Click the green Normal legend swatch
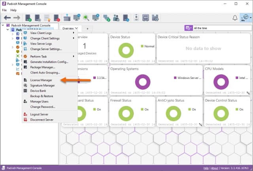 coord(142,46)
